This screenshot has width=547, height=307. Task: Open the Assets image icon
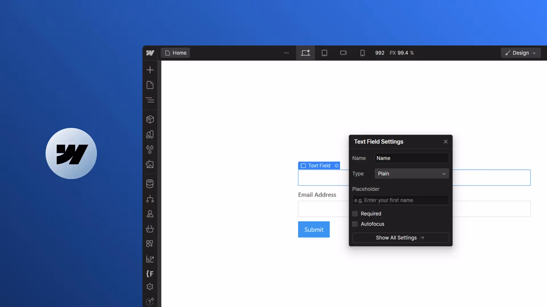[150, 165]
